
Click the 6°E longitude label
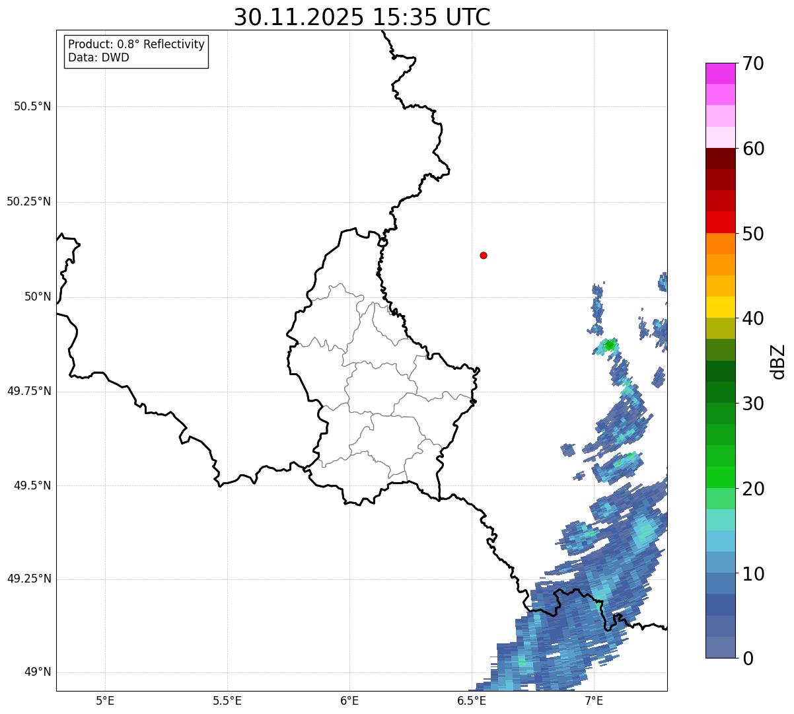coord(349,700)
